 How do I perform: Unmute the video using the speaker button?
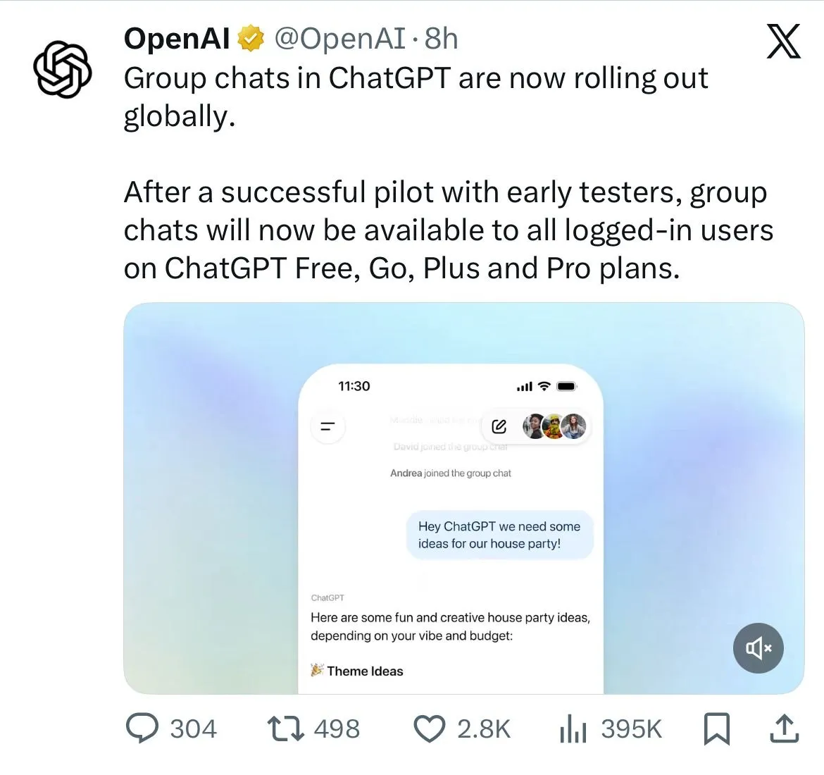point(758,648)
